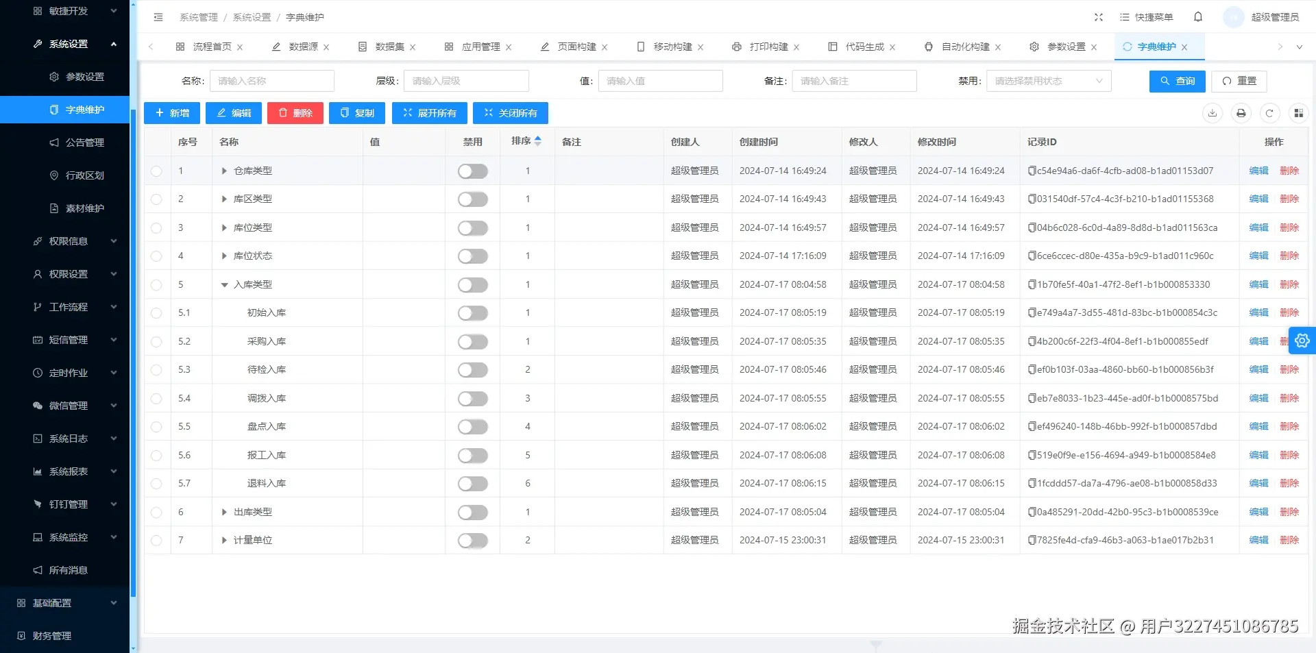Expand the 权限信息 sidebar menu
The width and height of the screenshot is (1316, 653).
64,241
